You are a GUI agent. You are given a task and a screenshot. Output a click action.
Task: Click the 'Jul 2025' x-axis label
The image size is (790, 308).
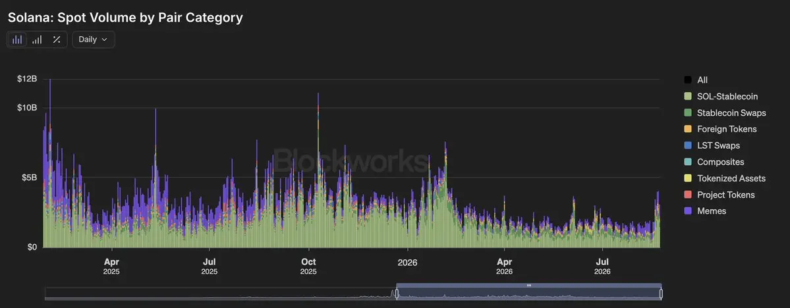coord(210,267)
